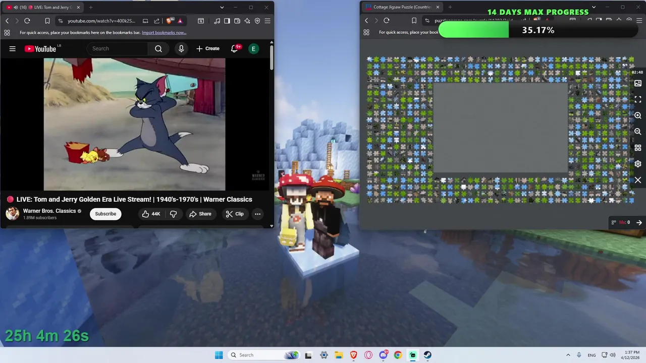Open a new tab in the puzzle window
Screen dimensions: 646x363
[450, 7]
